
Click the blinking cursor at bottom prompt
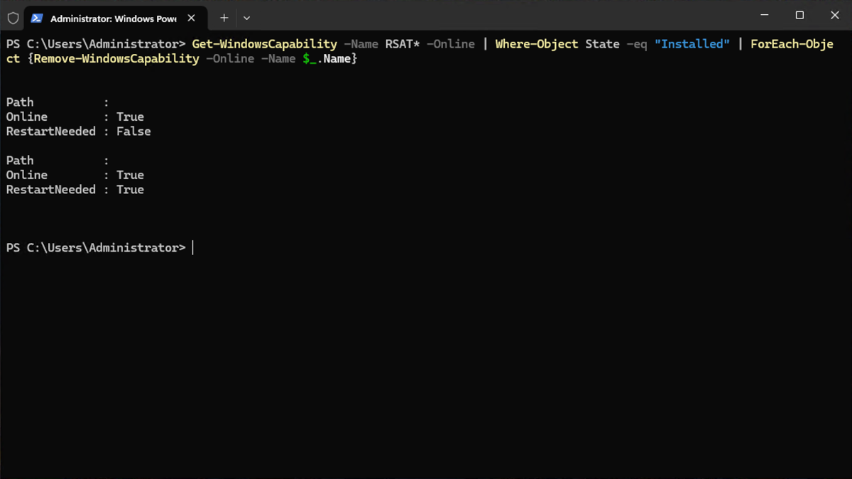193,247
